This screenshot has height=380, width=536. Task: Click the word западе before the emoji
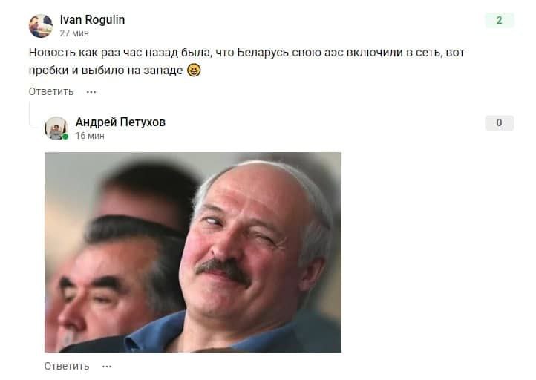point(163,70)
